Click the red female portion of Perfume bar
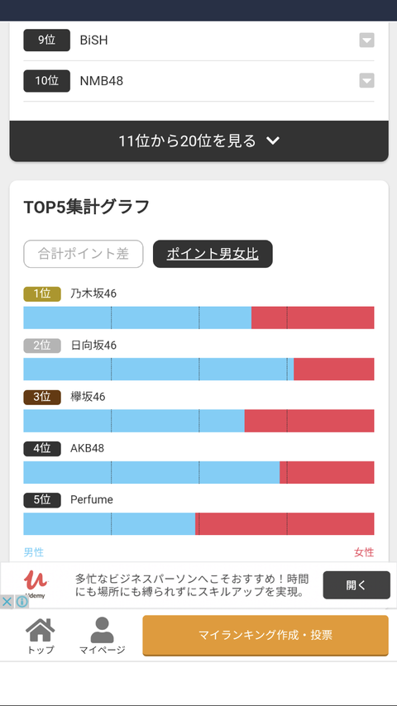The height and width of the screenshot is (706, 397). pyautogui.click(x=285, y=523)
